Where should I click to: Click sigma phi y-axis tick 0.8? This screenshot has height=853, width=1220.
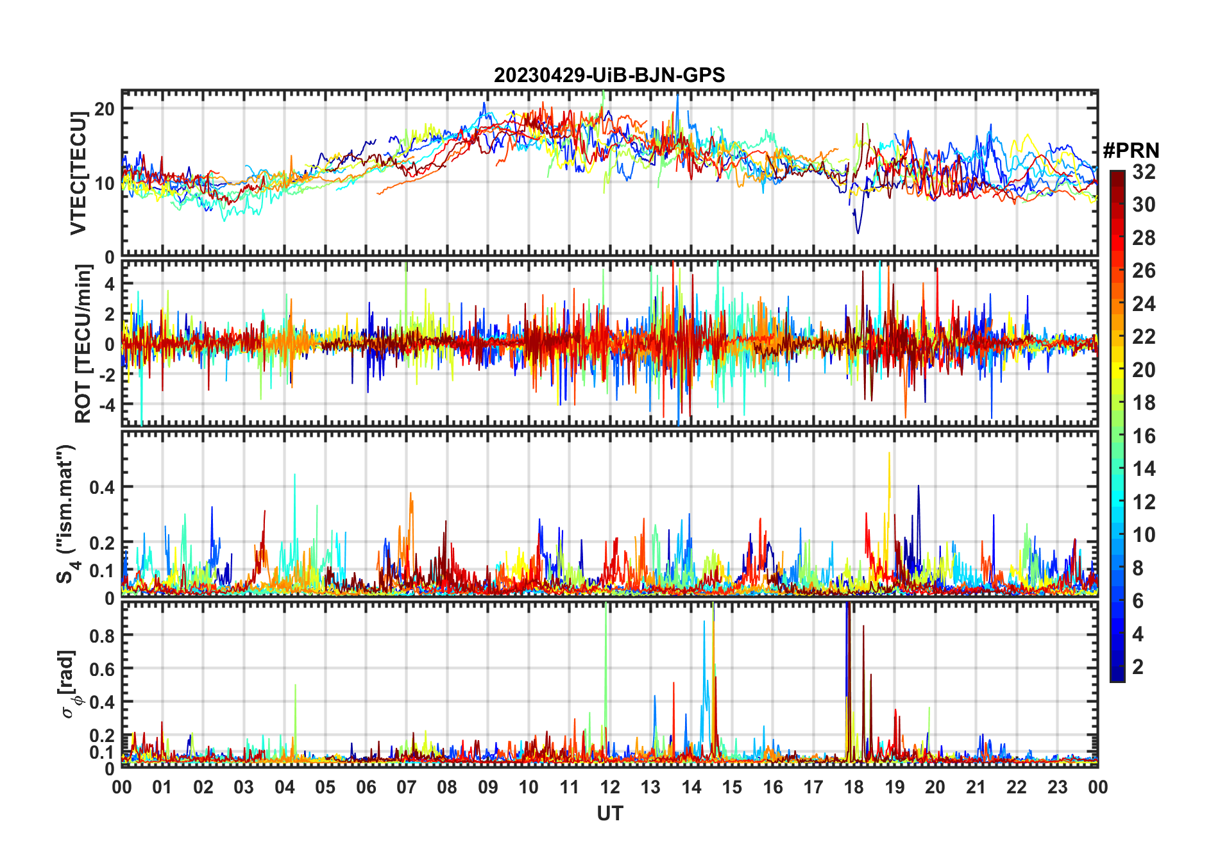(102, 636)
